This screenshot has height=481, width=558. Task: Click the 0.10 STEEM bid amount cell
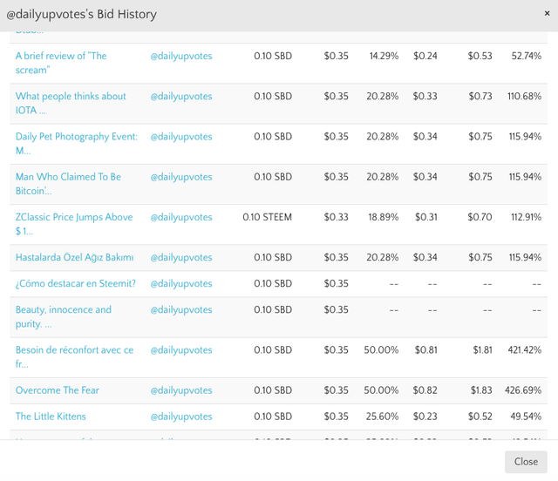(267, 217)
